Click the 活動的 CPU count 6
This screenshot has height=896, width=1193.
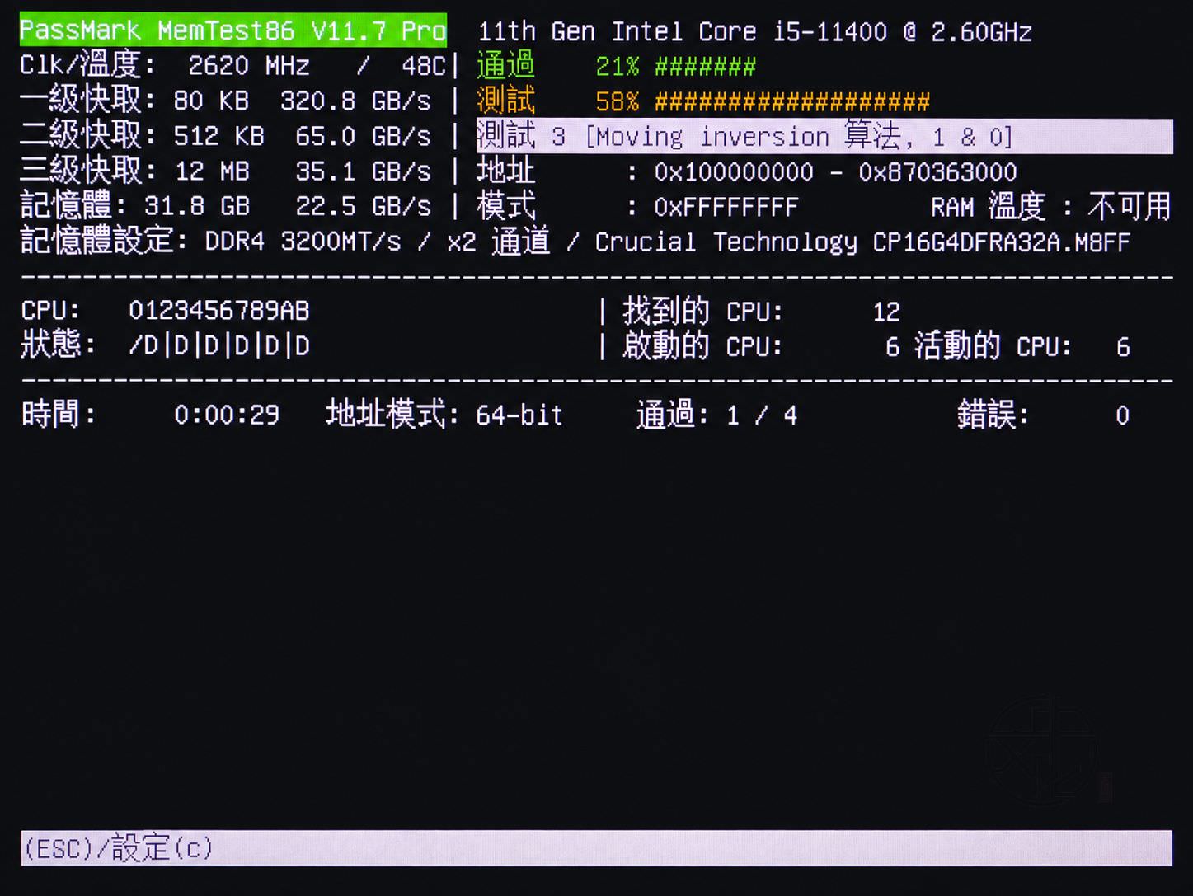(x=1123, y=347)
